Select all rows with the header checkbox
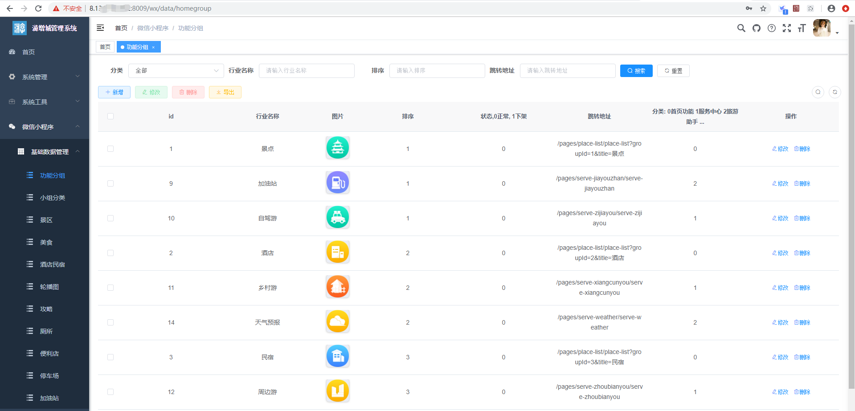 (x=110, y=116)
